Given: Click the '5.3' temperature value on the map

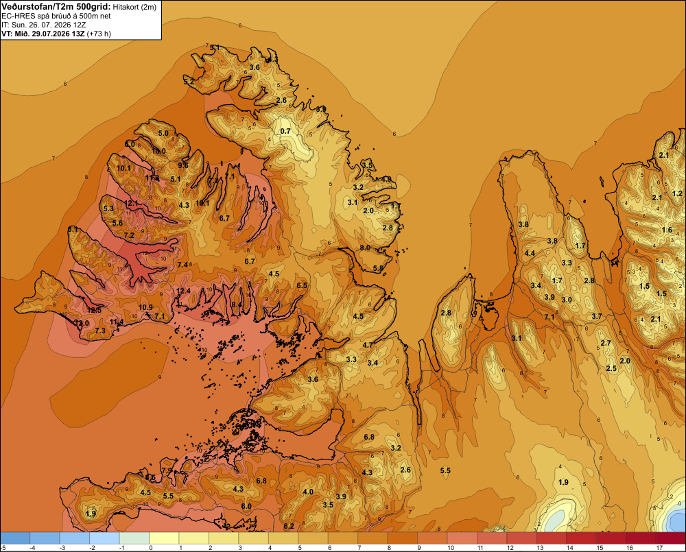Looking at the screenshot, I should (x=108, y=208).
